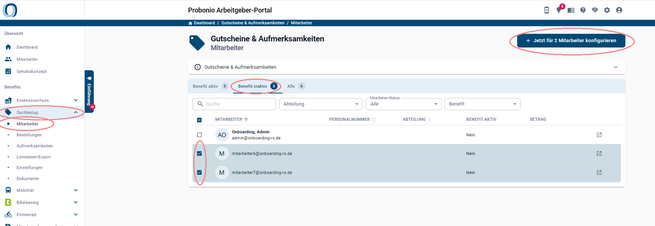The image size is (655, 226).
Task: Click the Mitarbeiter people icon in the Übersicht section
Action: (x=8, y=59)
